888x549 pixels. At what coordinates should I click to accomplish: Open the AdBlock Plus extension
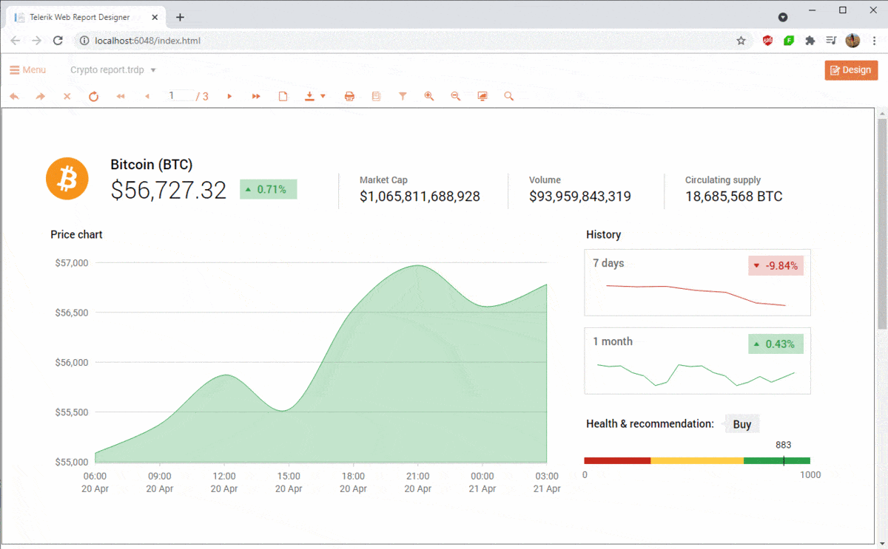(x=767, y=41)
